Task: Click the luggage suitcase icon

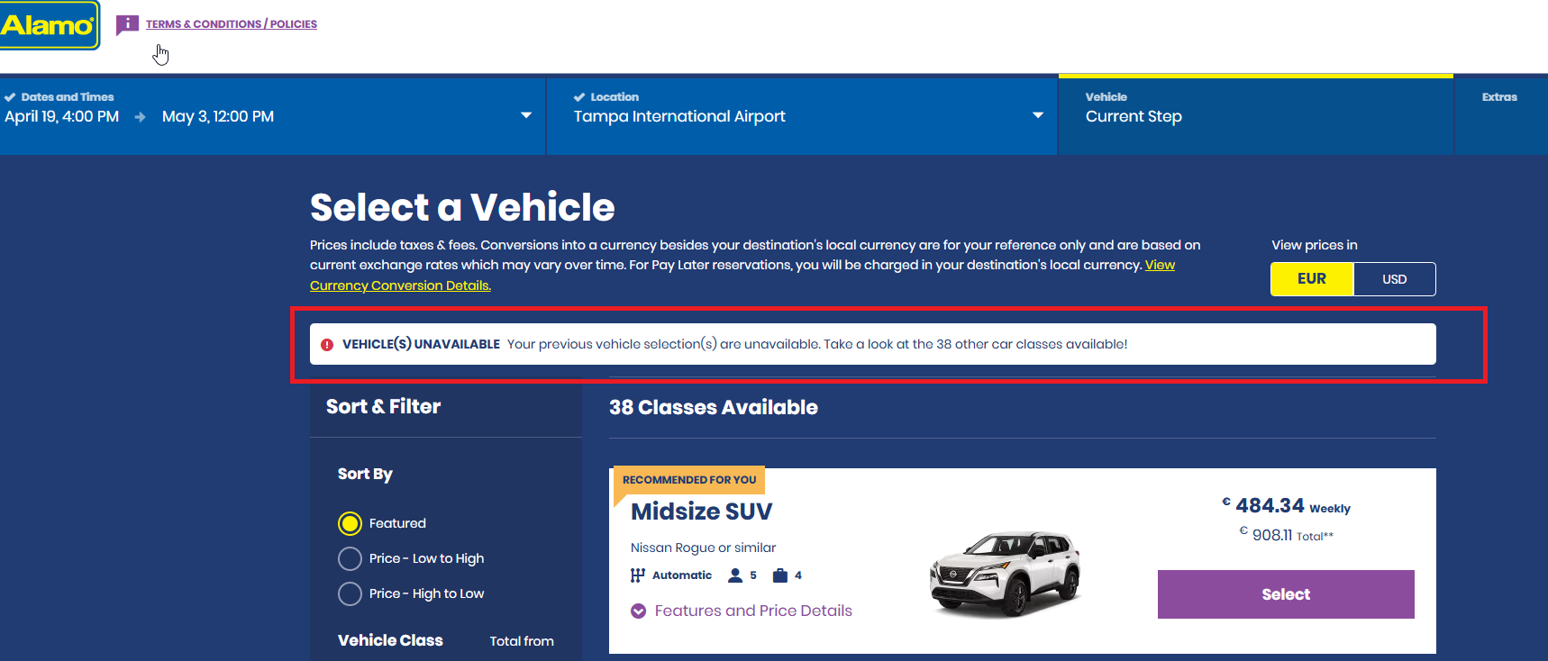Action: pos(780,575)
